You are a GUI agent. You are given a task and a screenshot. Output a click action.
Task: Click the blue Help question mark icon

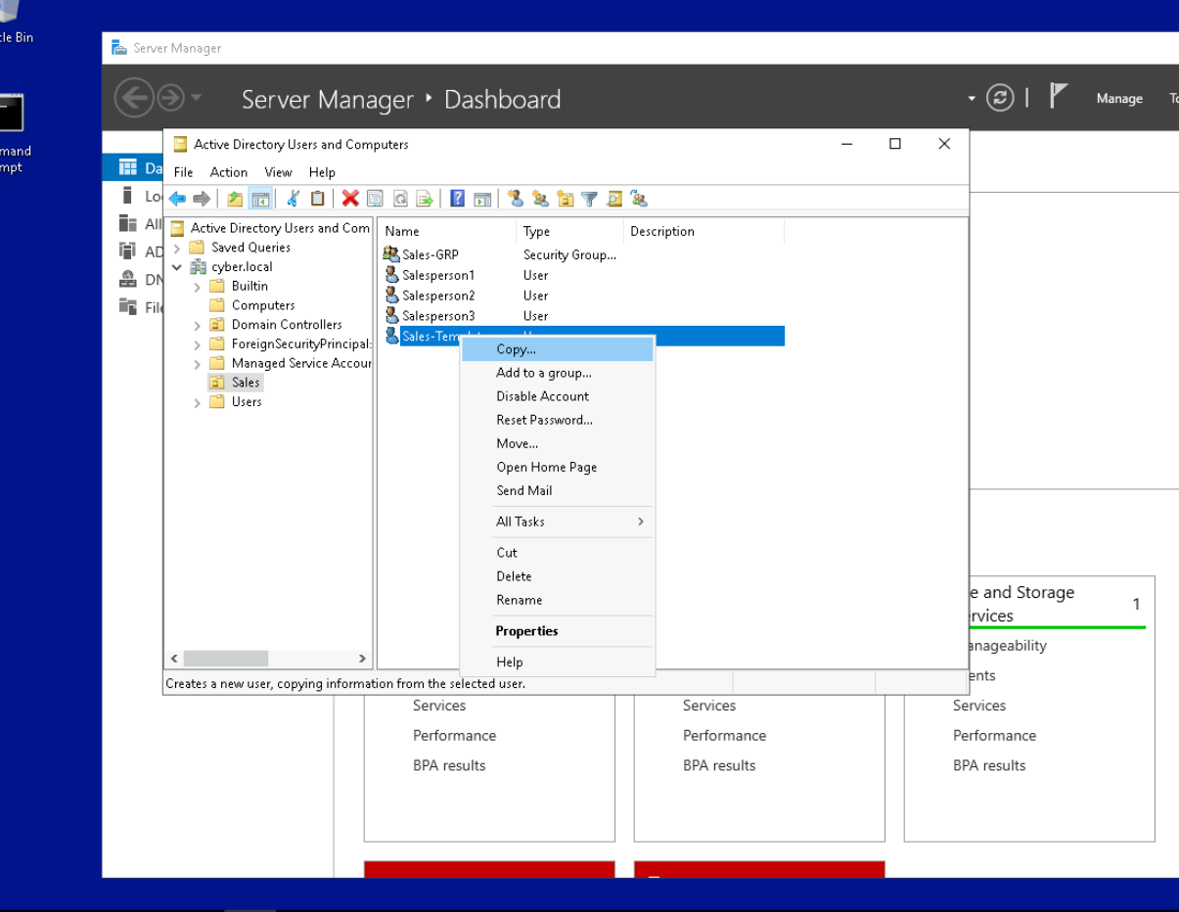(x=458, y=199)
